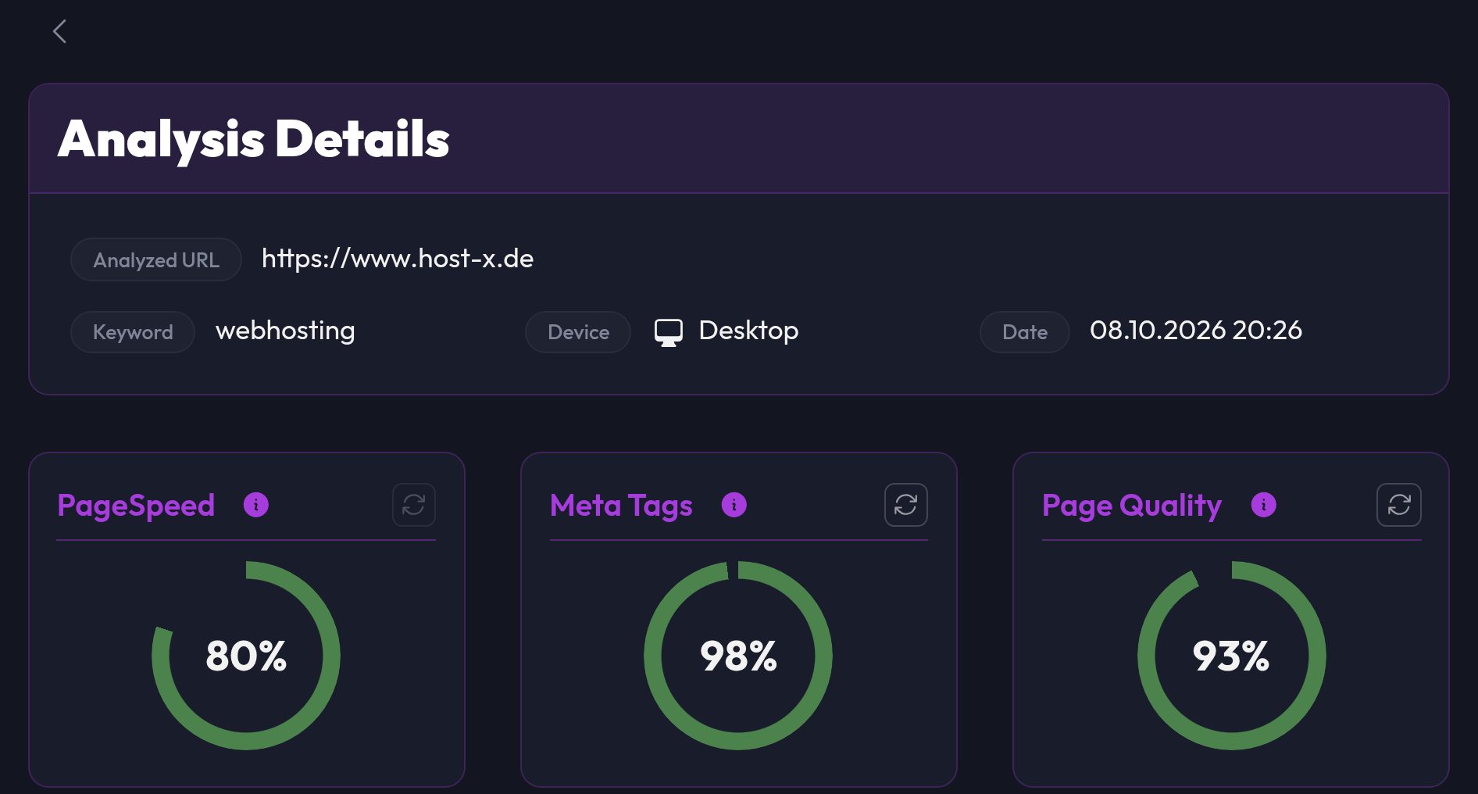The image size is (1478, 794).
Task: Click the 'Page Quality' card title
Action: point(1132,506)
